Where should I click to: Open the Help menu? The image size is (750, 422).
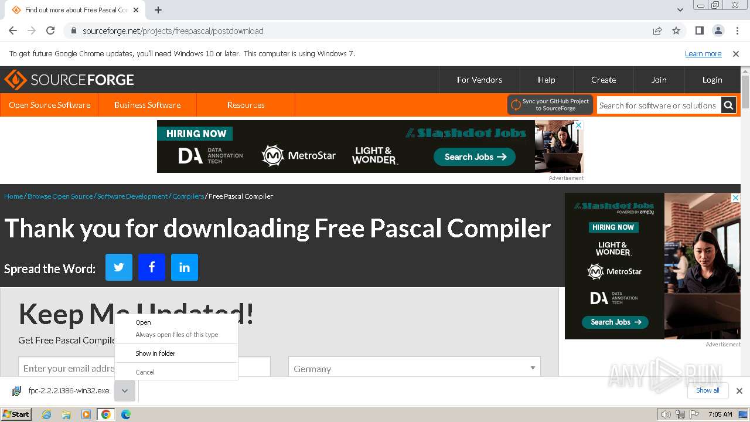[547, 80]
